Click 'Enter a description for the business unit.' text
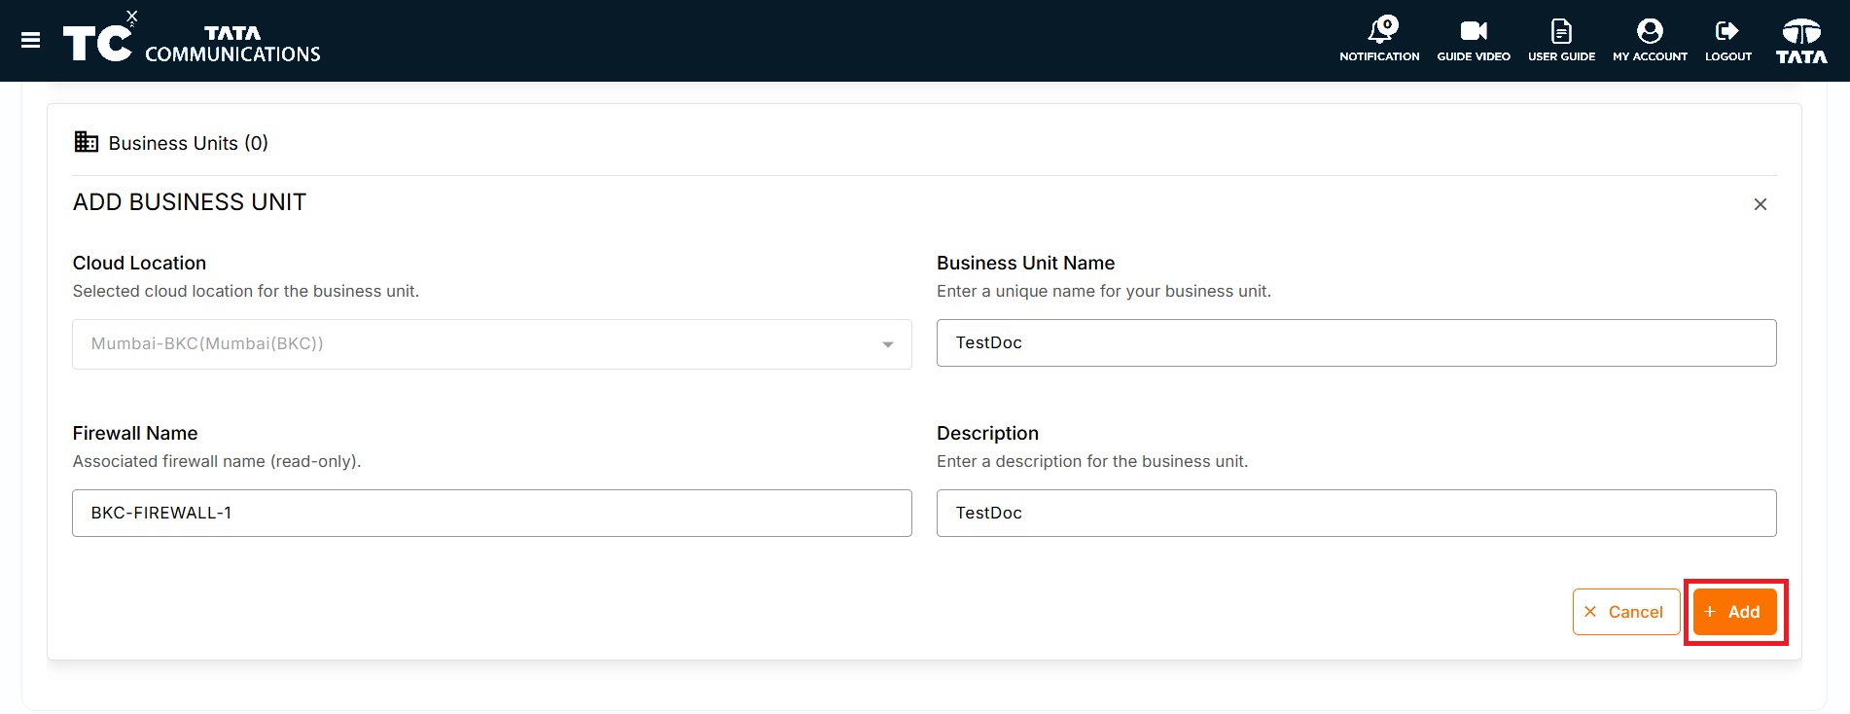The image size is (1850, 714). pyautogui.click(x=1092, y=461)
